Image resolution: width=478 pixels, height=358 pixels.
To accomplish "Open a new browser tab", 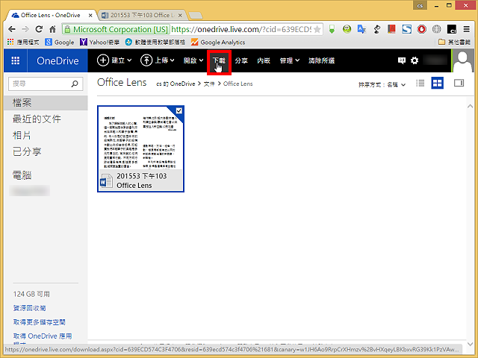I will tap(195, 15).
